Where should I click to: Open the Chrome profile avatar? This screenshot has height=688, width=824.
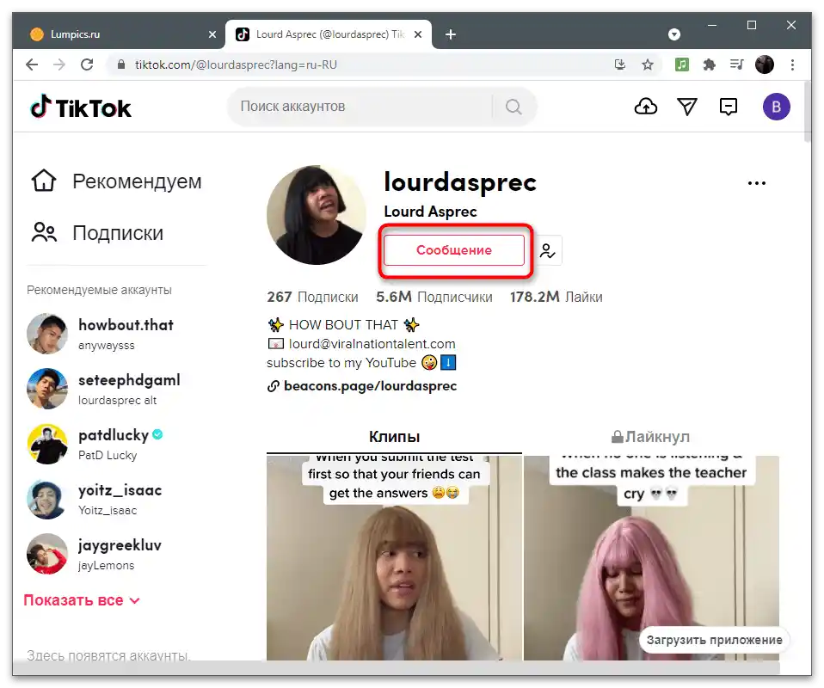pos(765,64)
